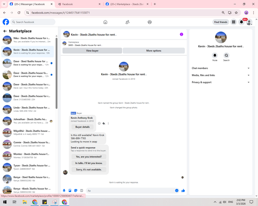This screenshot has height=206, width=258.
Task: Search in conversation using magnifier icon
Action: pos(227,55)
